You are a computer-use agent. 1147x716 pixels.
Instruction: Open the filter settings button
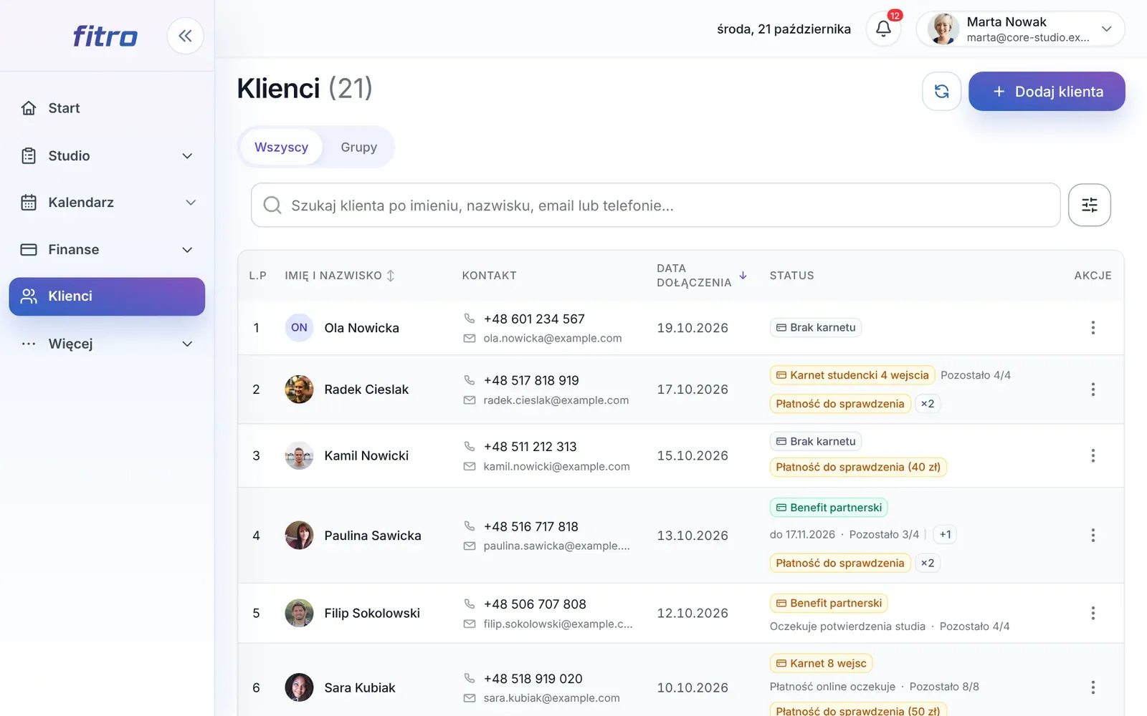(x=1089, y=205)
